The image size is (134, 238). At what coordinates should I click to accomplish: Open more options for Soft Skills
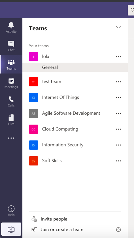(x=119, y=161)
